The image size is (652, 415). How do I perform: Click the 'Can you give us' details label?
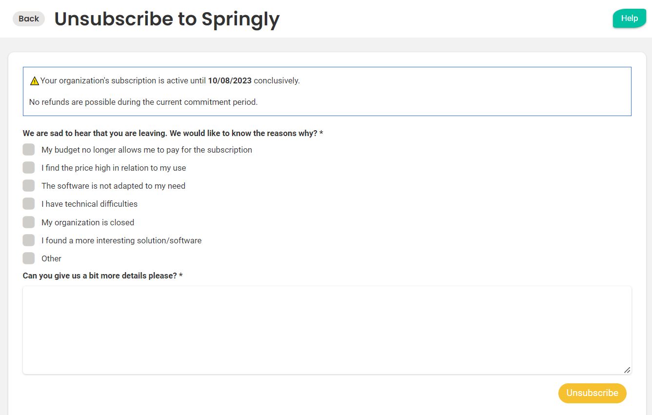pos(99,276)
